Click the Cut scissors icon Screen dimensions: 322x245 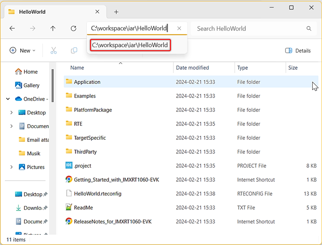[54, 50]
